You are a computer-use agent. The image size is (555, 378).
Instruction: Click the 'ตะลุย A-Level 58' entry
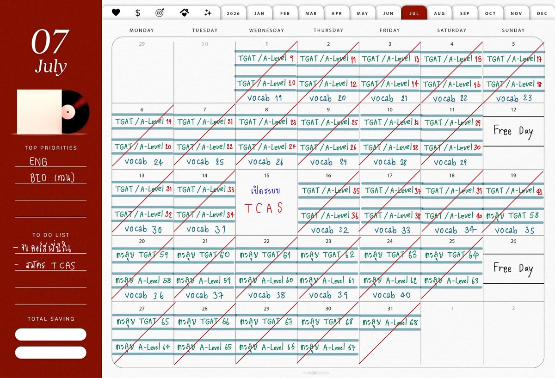[x=143, y=280]
